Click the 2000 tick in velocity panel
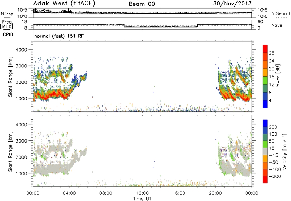Image resolution: width=291 pixels, height=201 pixels. click(x=21, y=157)
